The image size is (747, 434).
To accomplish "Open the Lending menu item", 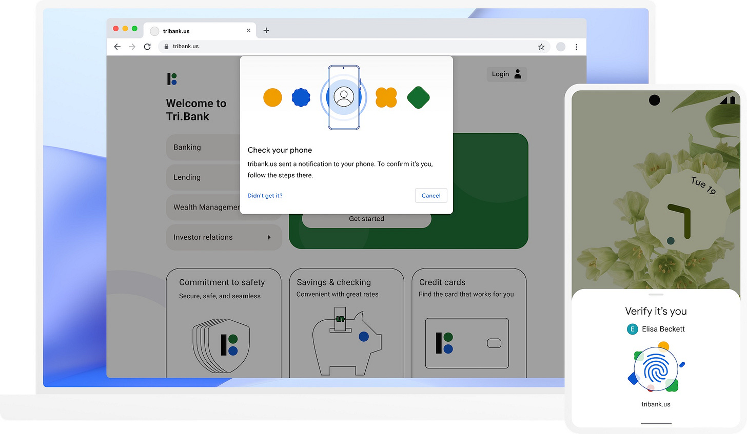I will click(204, 177).
